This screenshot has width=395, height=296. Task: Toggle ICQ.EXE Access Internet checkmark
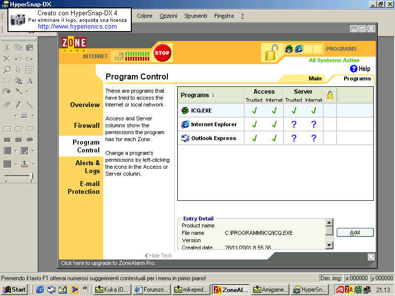[x=274, y=110]
